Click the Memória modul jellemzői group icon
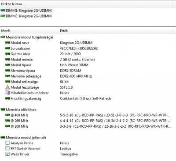The width and height of the screenshot is (176, 161). pyautogui.click(x=3, y=137)
